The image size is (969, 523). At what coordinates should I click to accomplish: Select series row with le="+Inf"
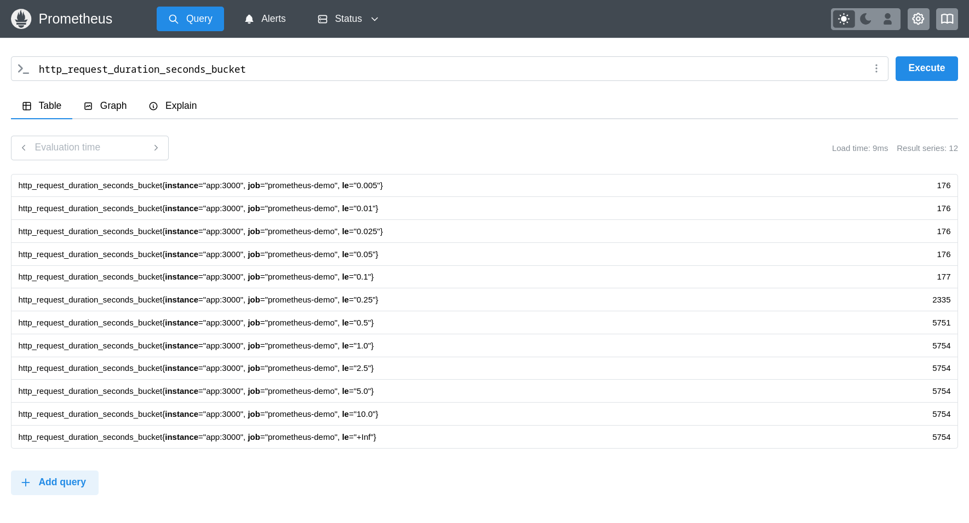tap(484, 437)
